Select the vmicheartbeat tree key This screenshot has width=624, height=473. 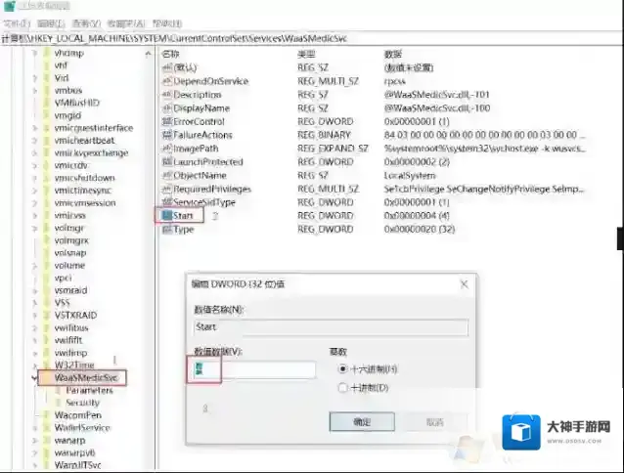(84, 141)
